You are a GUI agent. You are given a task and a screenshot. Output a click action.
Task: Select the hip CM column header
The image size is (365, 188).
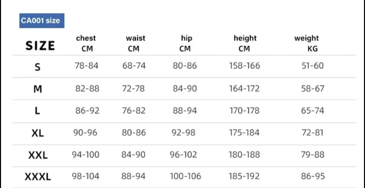(x=186, y=43)
